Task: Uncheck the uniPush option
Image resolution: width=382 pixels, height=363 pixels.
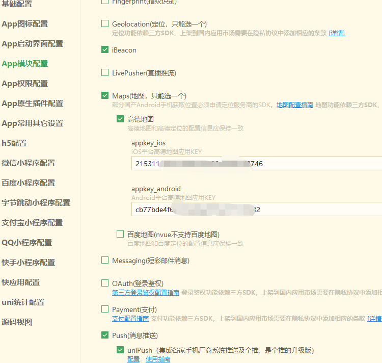Action: pos(120,350)
